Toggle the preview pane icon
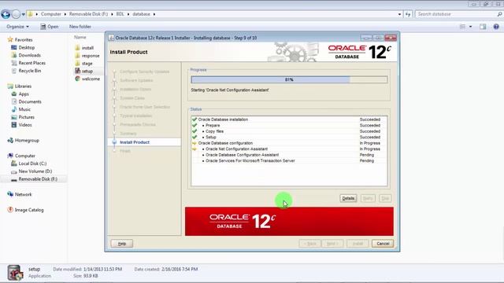Image resolution: width=504 pixels, height=283 pixels. coord(483,27)
